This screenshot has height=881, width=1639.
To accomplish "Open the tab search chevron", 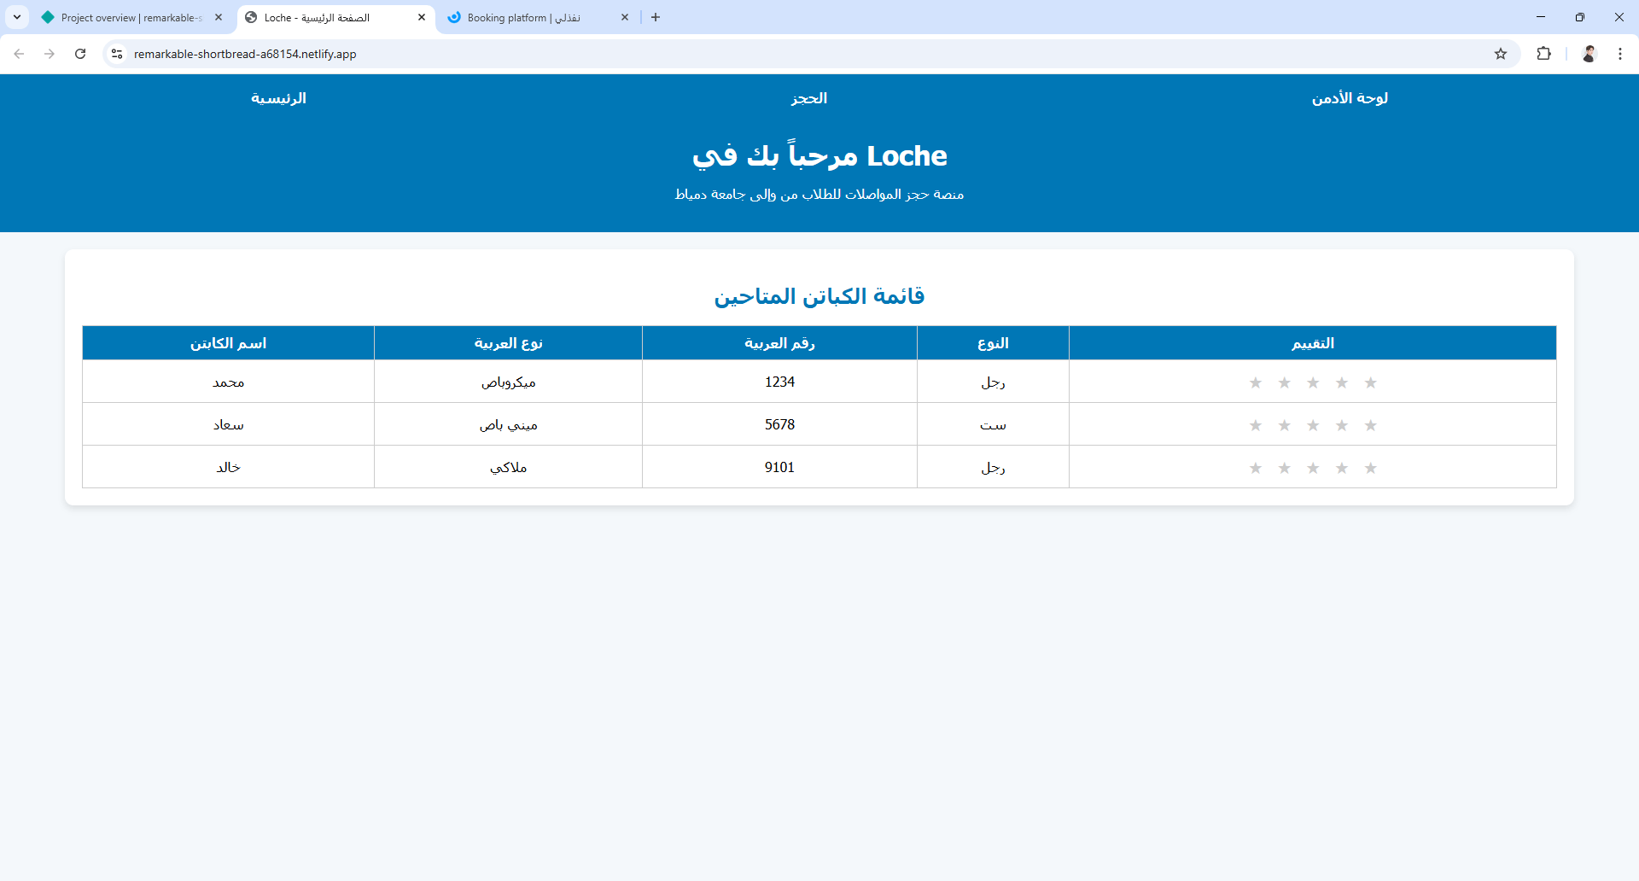I will pyautogui.click(x=17, y=17).
